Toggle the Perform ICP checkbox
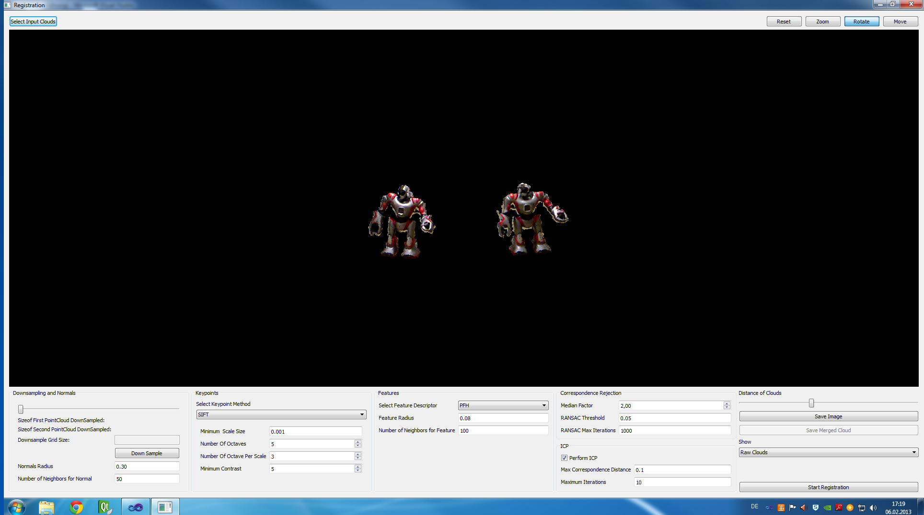This screenshot has height=515, width=924. pos(564,458)
